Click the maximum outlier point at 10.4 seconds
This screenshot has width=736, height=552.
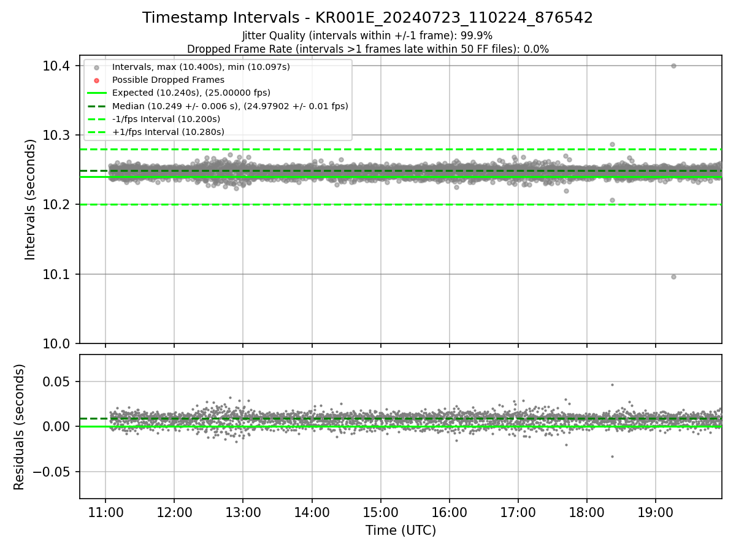tap(673, 66)
